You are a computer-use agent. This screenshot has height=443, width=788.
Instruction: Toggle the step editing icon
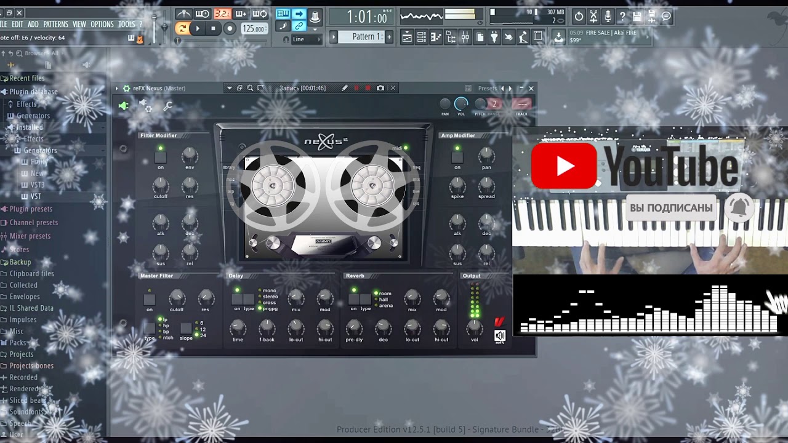[283, 26]
